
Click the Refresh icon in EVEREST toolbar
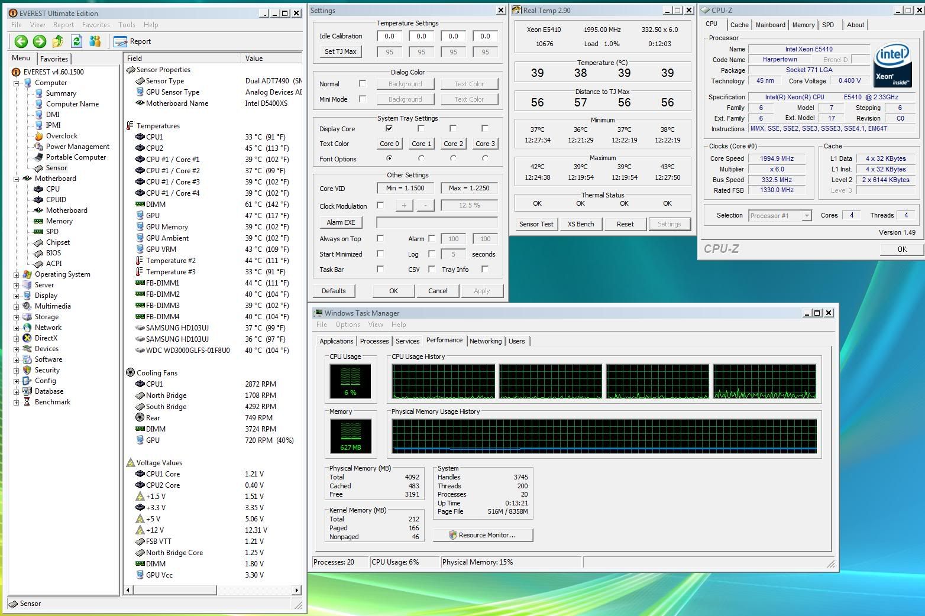(76, 41)
